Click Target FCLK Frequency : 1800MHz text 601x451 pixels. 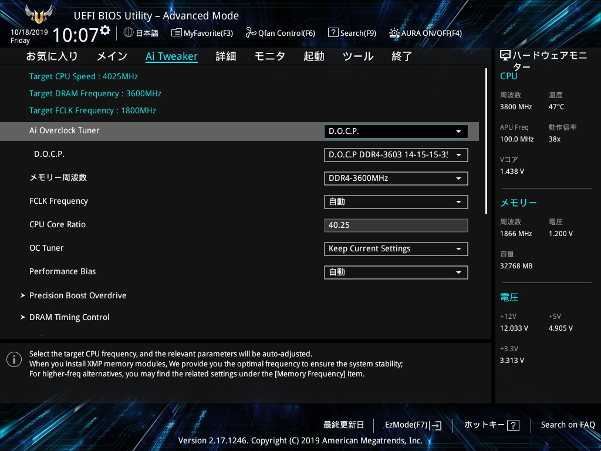(93, 110)
